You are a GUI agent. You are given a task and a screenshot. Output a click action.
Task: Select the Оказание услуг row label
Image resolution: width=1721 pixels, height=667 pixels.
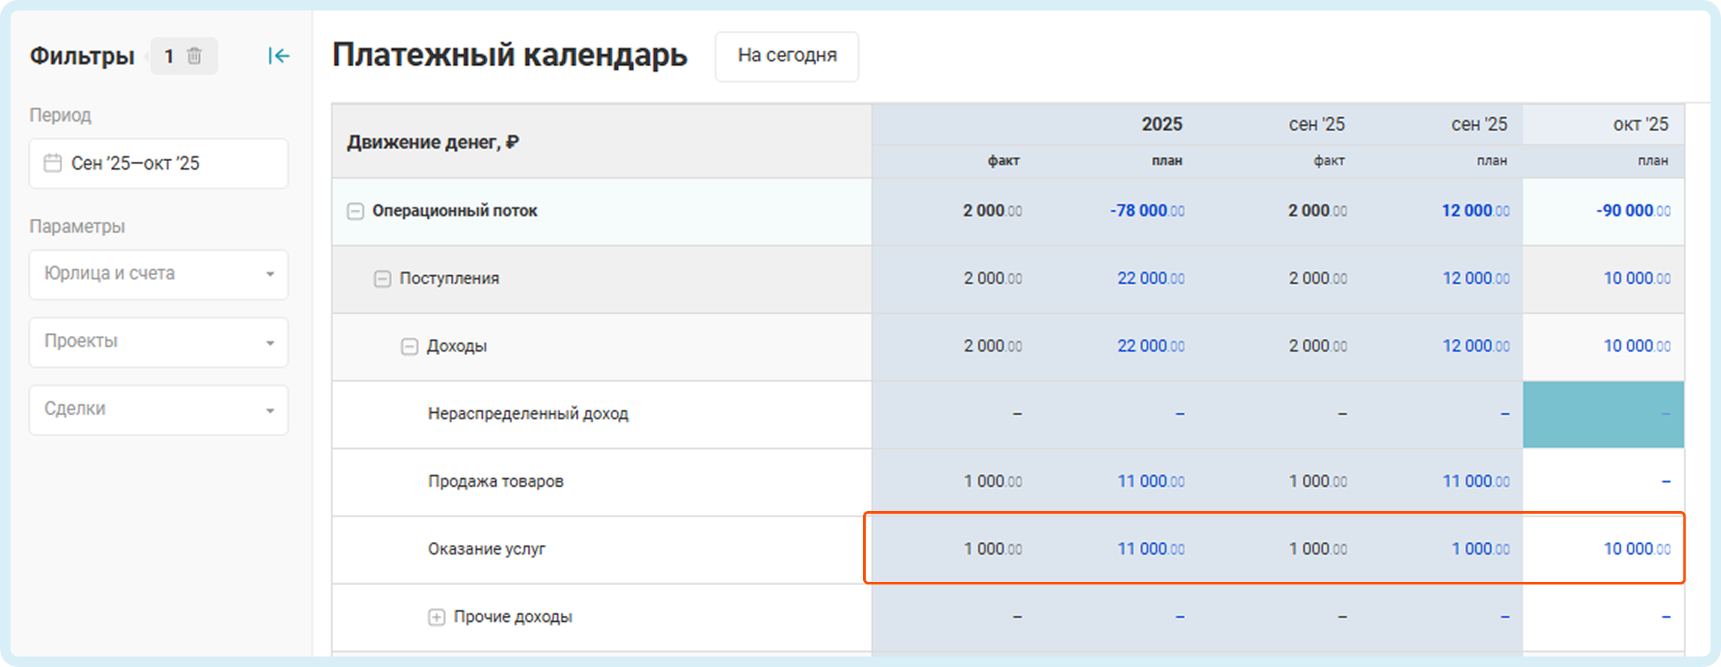[487, 549]
